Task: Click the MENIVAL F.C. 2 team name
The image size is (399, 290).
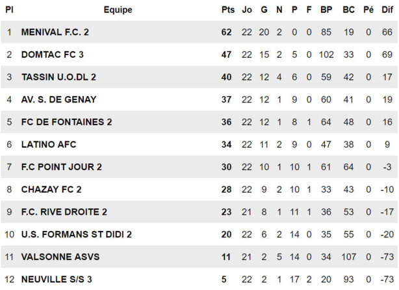Action: point(55,32)
